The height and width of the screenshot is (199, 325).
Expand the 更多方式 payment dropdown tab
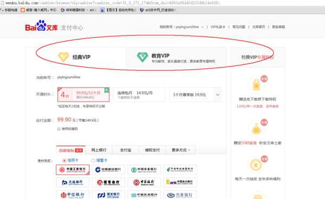[x=181, y=150]
